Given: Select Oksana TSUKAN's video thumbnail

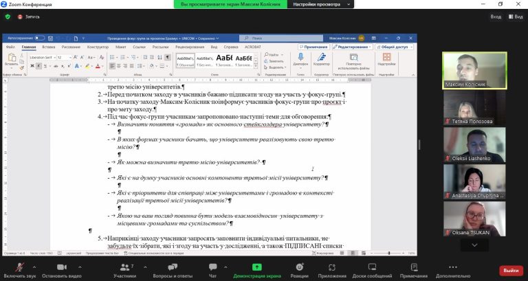Looking at the screenshot, I should (474, 218).
